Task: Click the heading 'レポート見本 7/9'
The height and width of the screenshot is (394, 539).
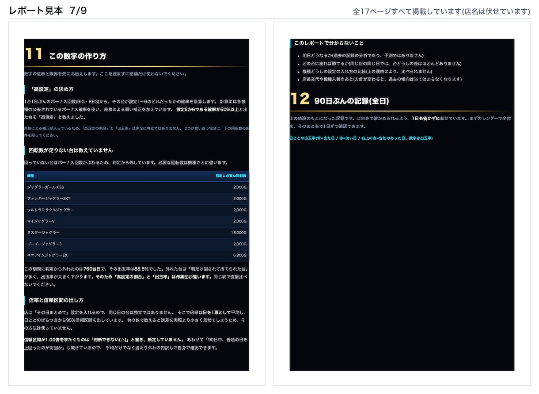Action: tap(48, 11)
